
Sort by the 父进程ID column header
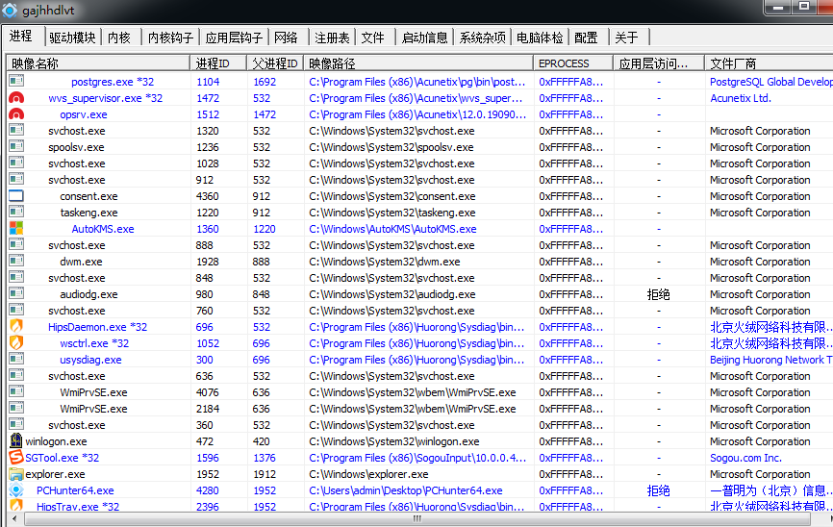(275, 63)
